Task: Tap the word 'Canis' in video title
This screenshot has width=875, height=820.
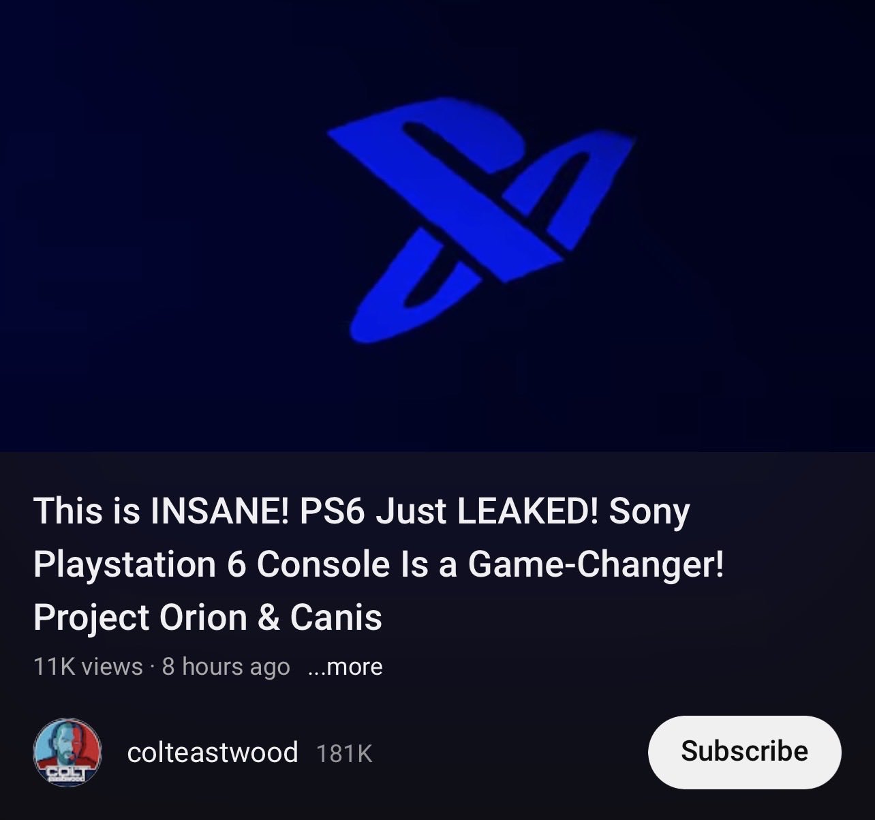Action: point(336,617)
